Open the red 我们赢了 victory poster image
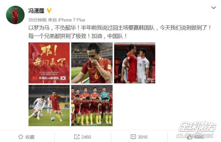The image size is (221, 142). click(49, 63)
